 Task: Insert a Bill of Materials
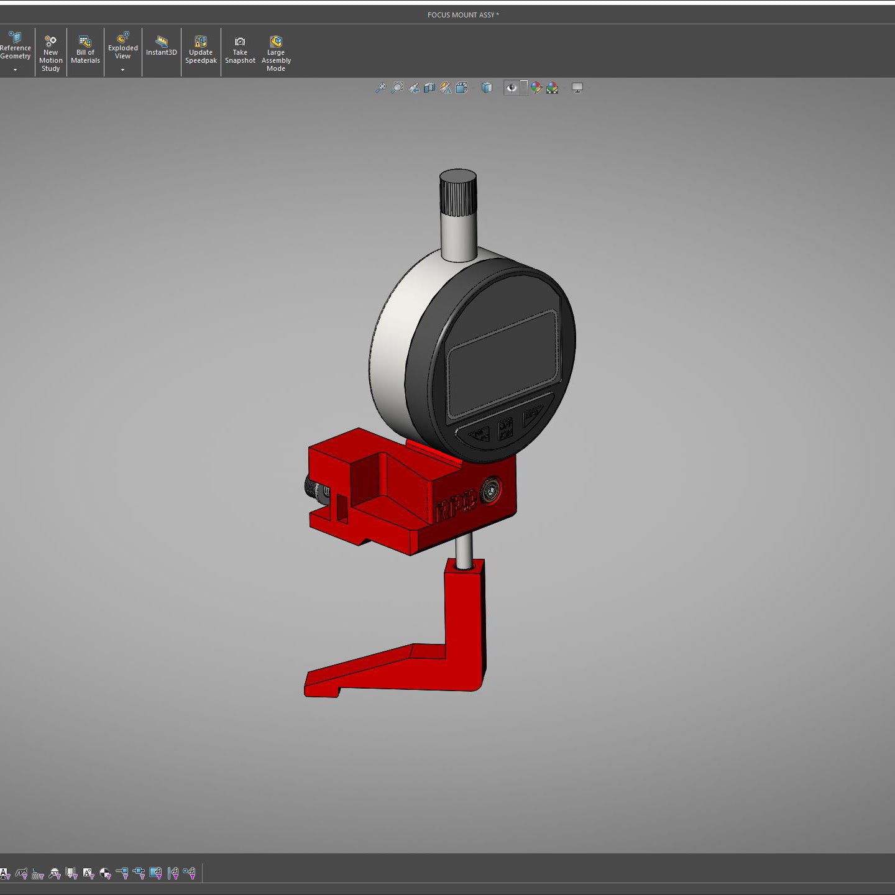(x=85, y=50)
